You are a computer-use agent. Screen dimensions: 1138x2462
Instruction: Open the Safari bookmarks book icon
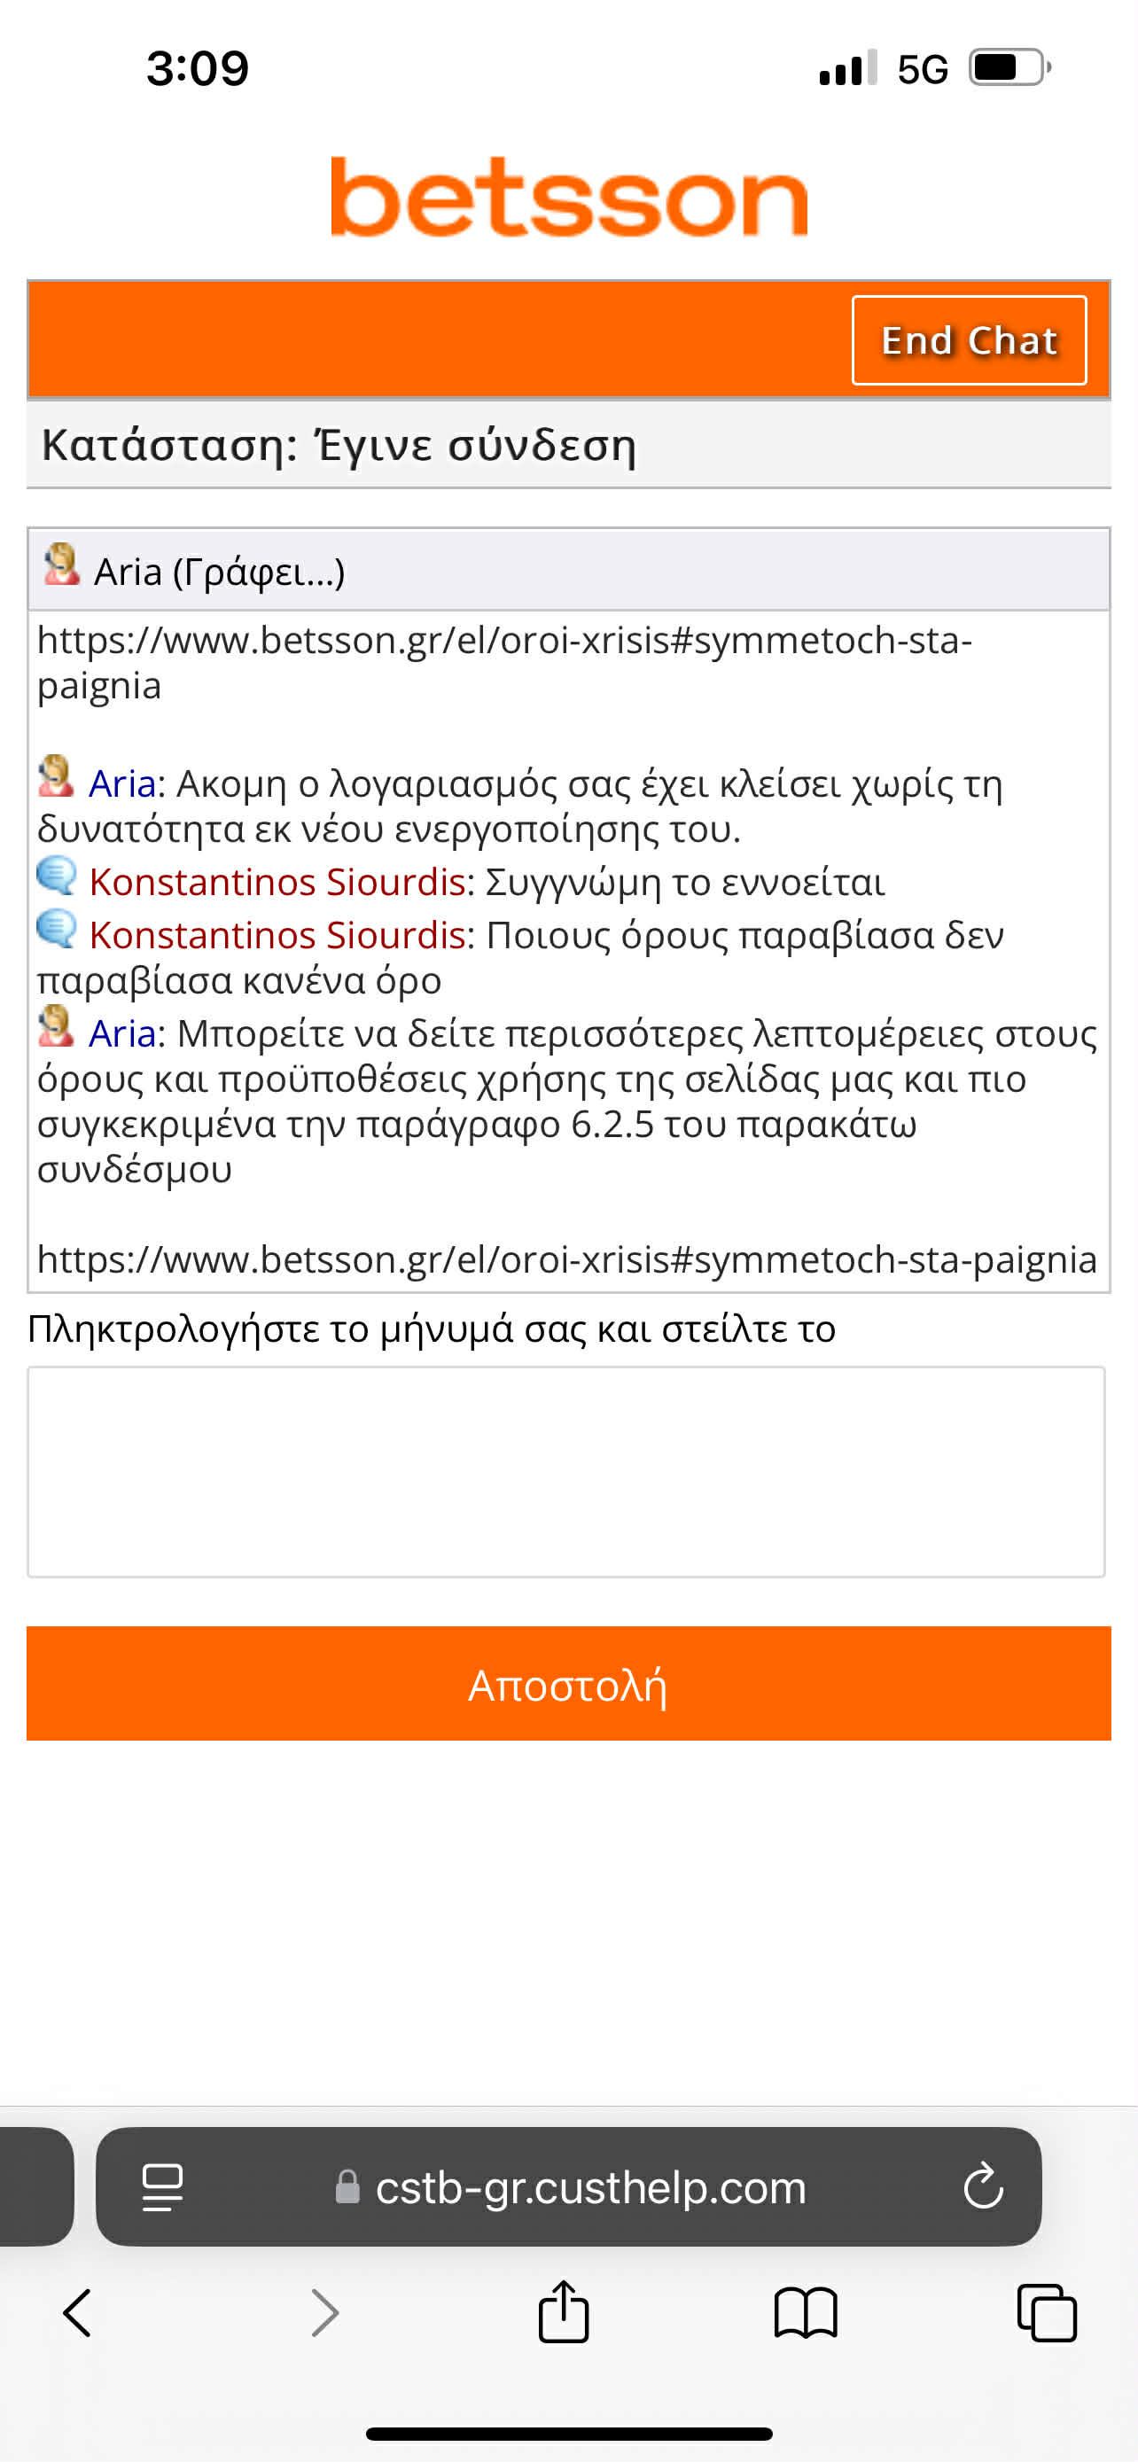click(806, 2314)
